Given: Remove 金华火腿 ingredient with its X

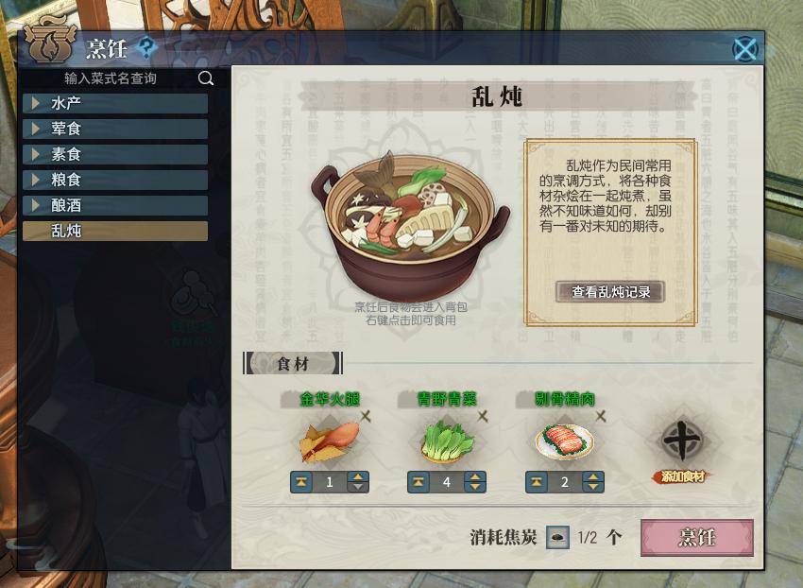Looking at the screenshot, I should (366, 416).
